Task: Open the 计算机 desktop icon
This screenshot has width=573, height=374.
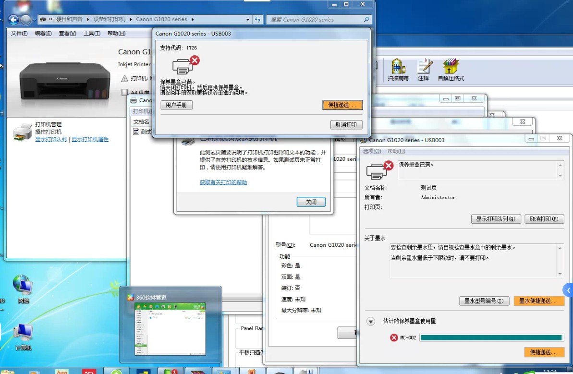Action: (23, 337)
